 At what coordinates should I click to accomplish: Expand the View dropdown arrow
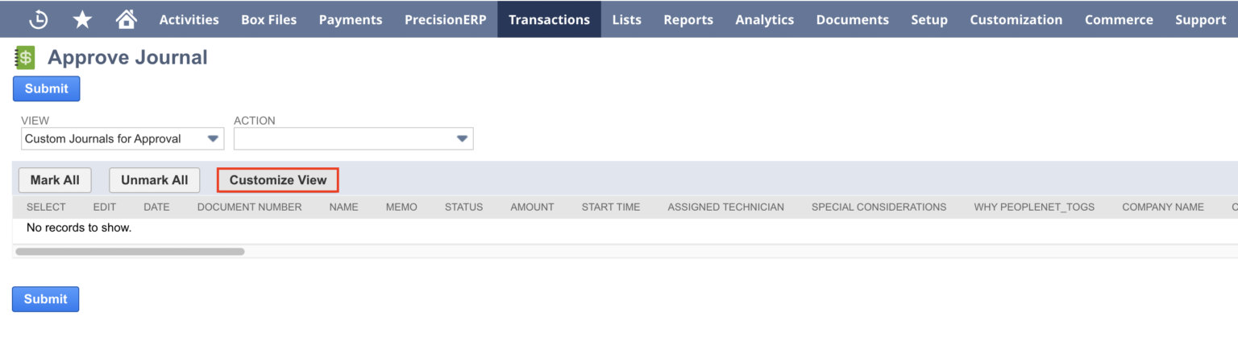213,138
